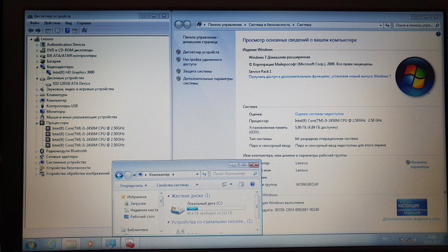
Task: Toggle preview pane icon in Компьютер window
Action: 241,184
